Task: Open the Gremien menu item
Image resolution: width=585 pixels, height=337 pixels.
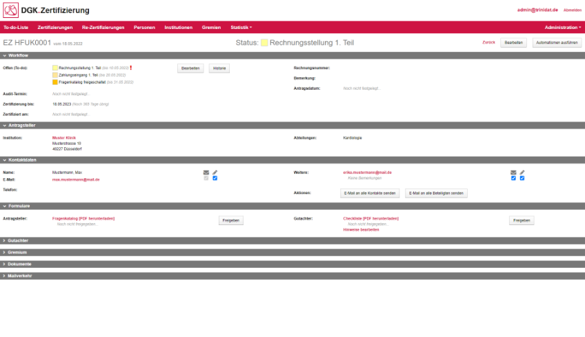Action: click(x=211, y=27)
